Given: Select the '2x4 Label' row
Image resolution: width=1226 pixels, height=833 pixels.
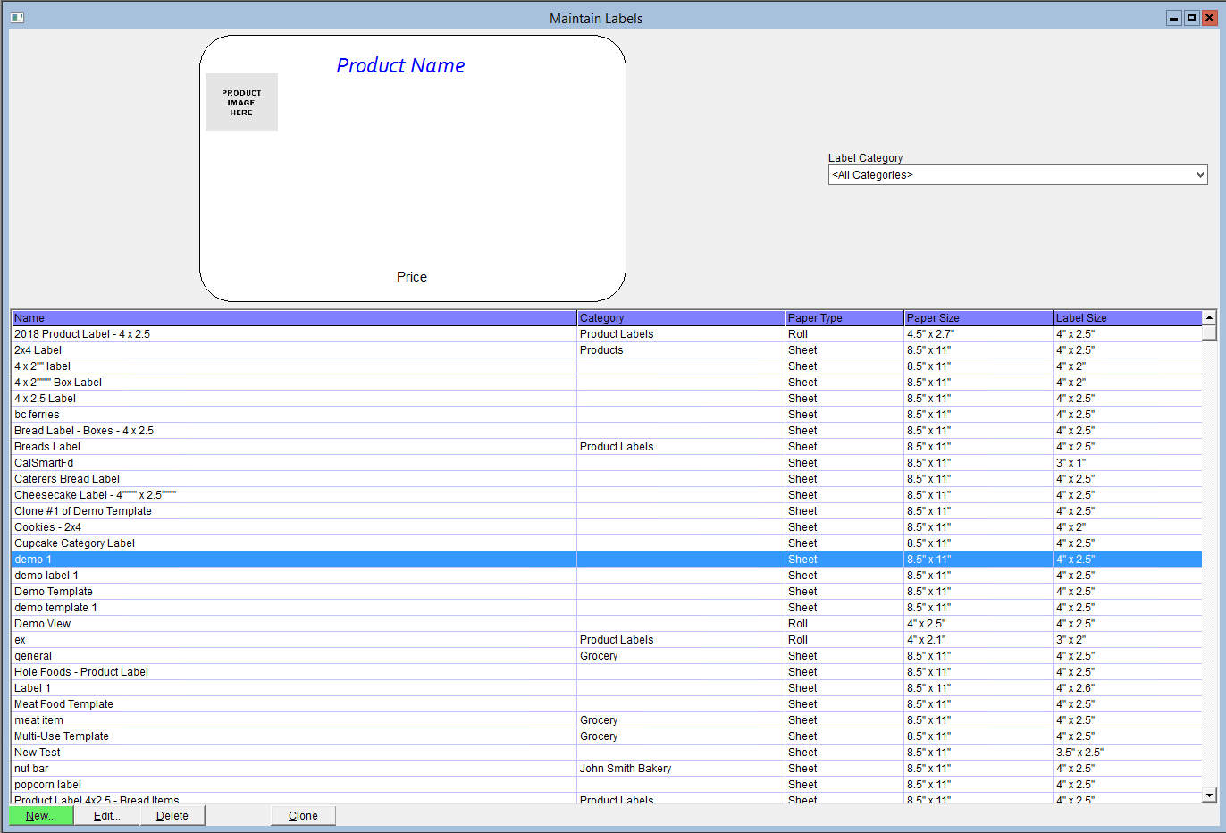Looking at the screenshot, I should pos(607,350).
